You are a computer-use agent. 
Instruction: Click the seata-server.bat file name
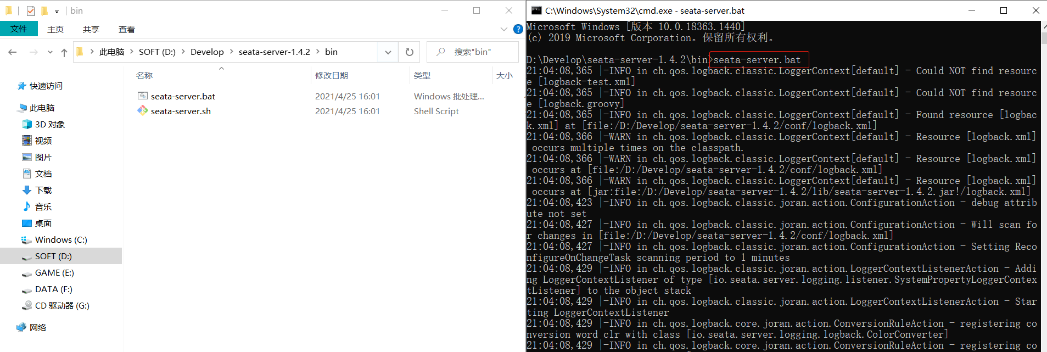tap(183, 96)
